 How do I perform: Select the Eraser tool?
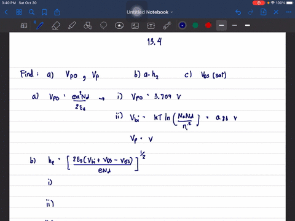pos(56,26)
